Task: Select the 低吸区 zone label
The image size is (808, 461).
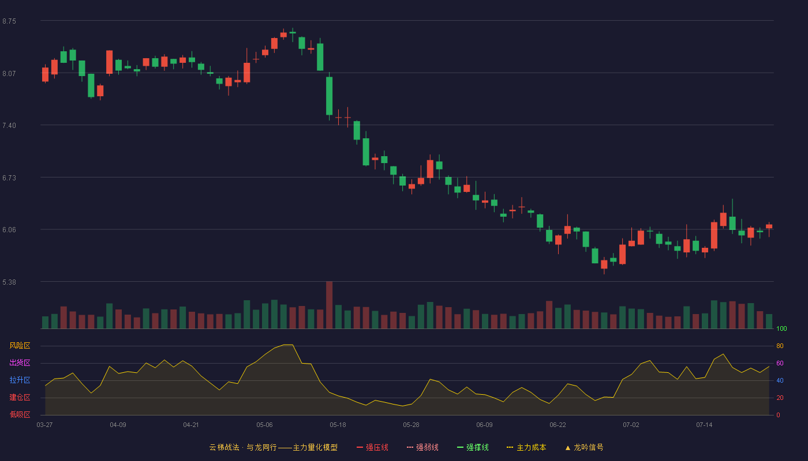Action: coord(20,414)
